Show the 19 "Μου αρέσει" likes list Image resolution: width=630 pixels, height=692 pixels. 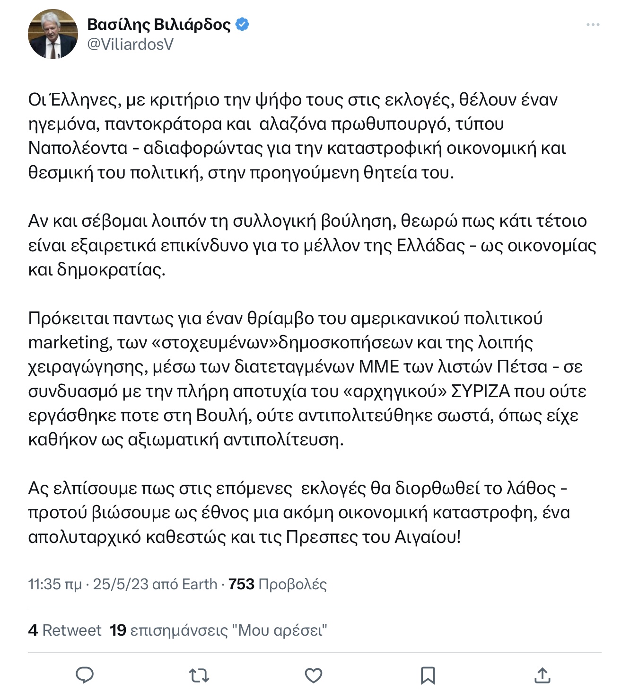[219, 630]
